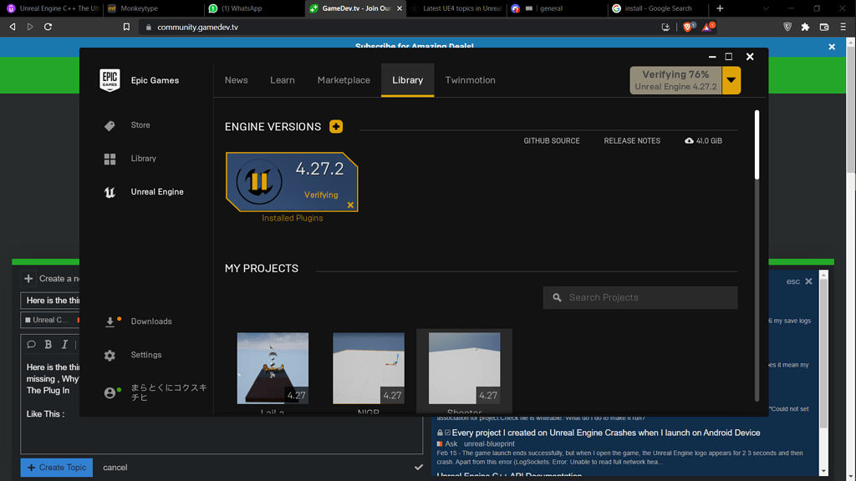The height and width of the screenshot is (481, 856).
Task: Click the Create Topic button
Action: click(x=56, y=467)
